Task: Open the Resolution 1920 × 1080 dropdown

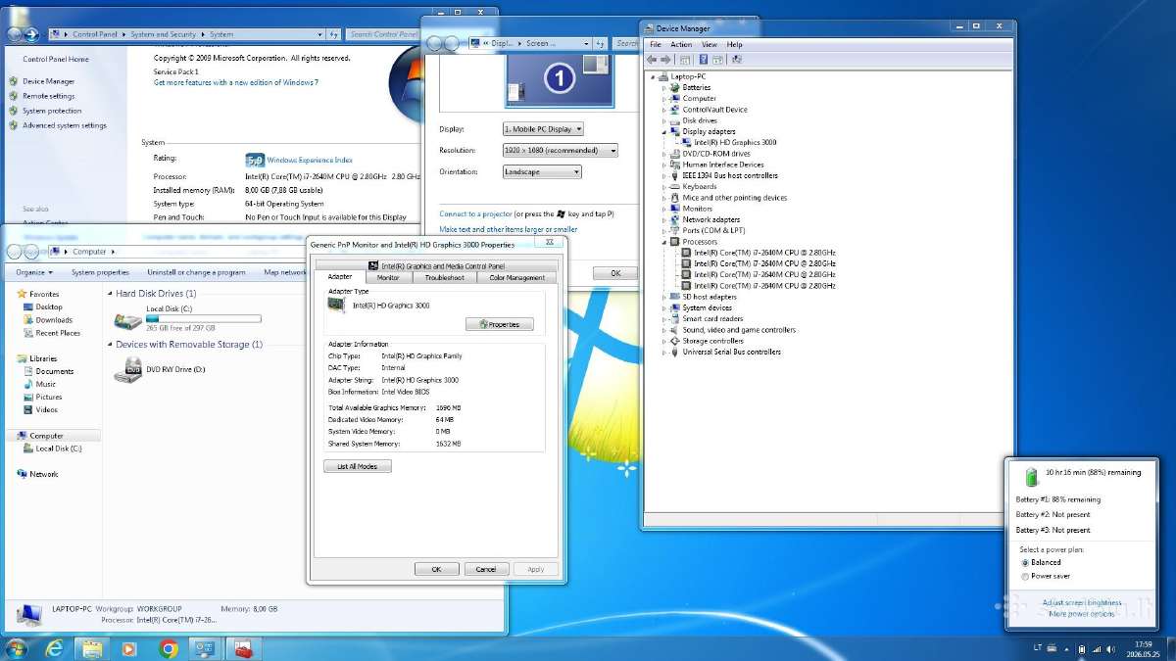Action: 560,151
